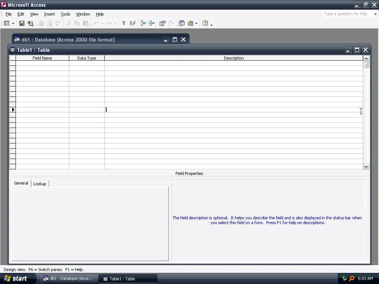Minimize the Table1 : Table window
This screenshot has height=284, width=379.
348,50
